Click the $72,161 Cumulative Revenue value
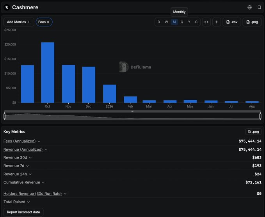 [x=253, y=182]
